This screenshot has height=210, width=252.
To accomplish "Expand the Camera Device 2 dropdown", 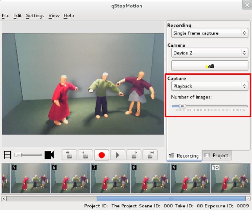I will pyautogui.click(x=209, y=53).
